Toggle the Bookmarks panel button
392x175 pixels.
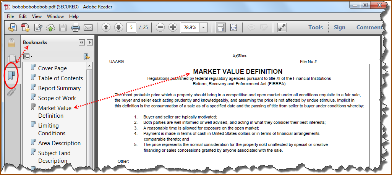11,75
